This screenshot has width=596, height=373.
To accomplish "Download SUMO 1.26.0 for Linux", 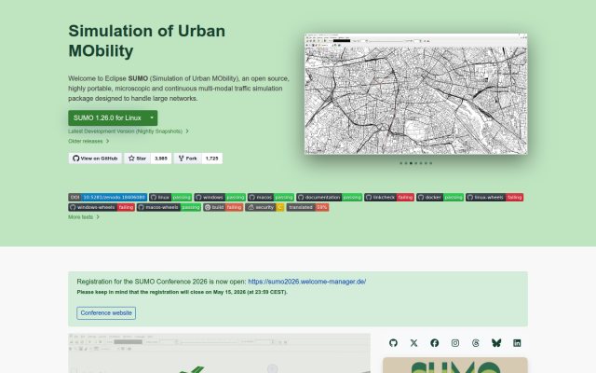I will pyautogui.click(x=107, y=118).
